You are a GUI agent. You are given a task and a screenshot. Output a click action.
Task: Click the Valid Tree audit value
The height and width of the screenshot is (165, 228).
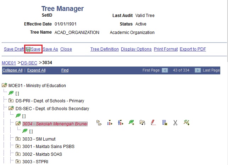(145, 15)
